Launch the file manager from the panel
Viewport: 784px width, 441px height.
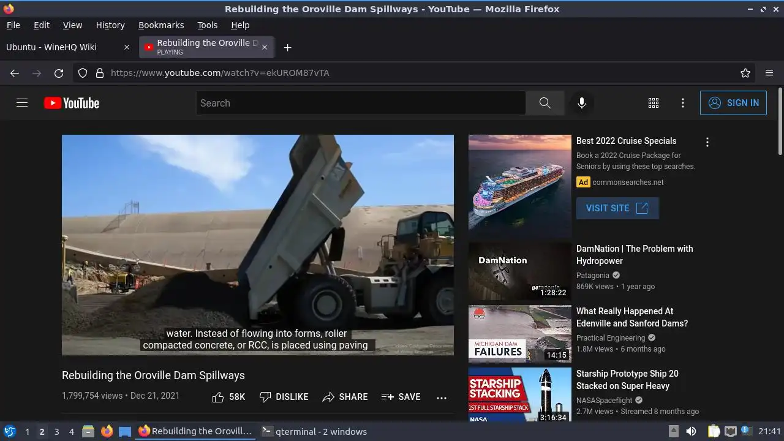pyautogui.click(x=88, y=431)
